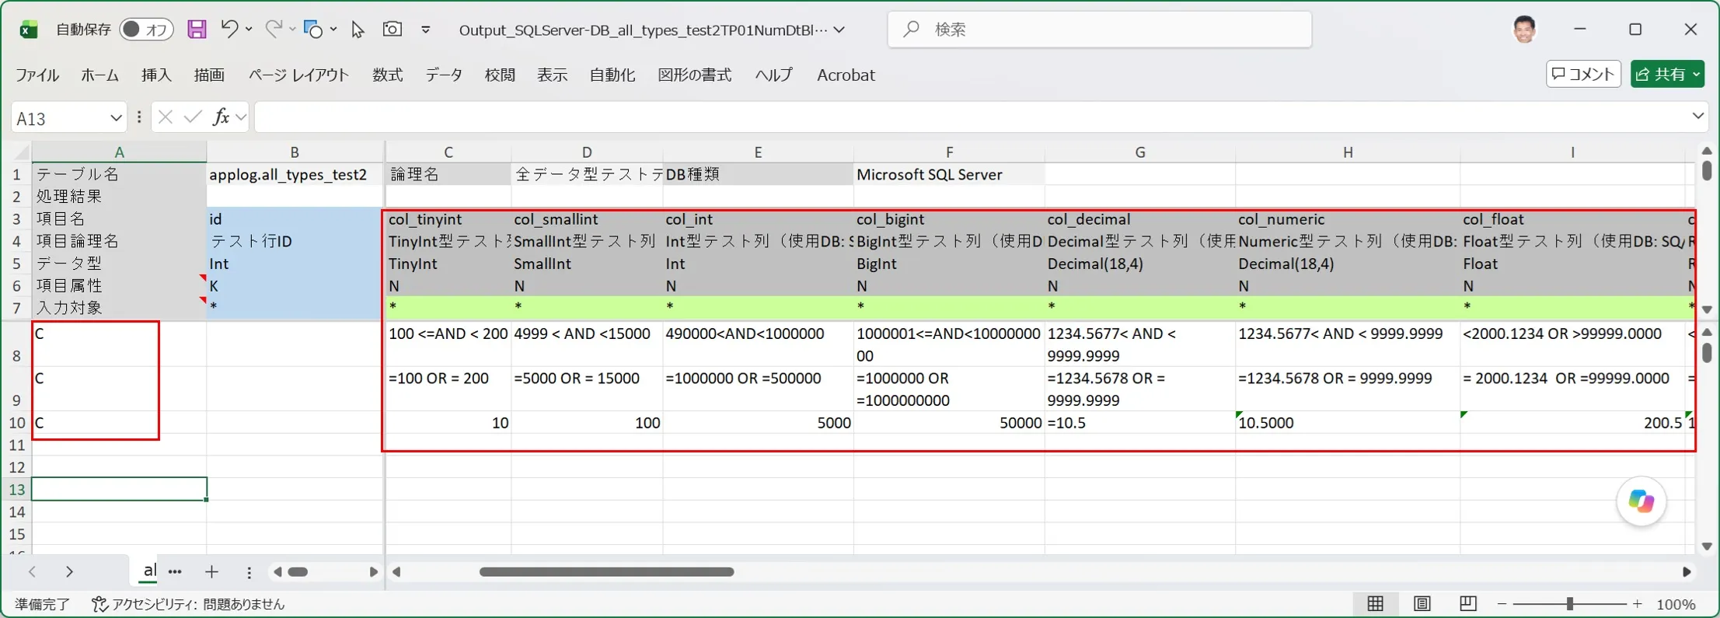Click the right pane horizontal scrollbar thumb

tap(607, 572)
